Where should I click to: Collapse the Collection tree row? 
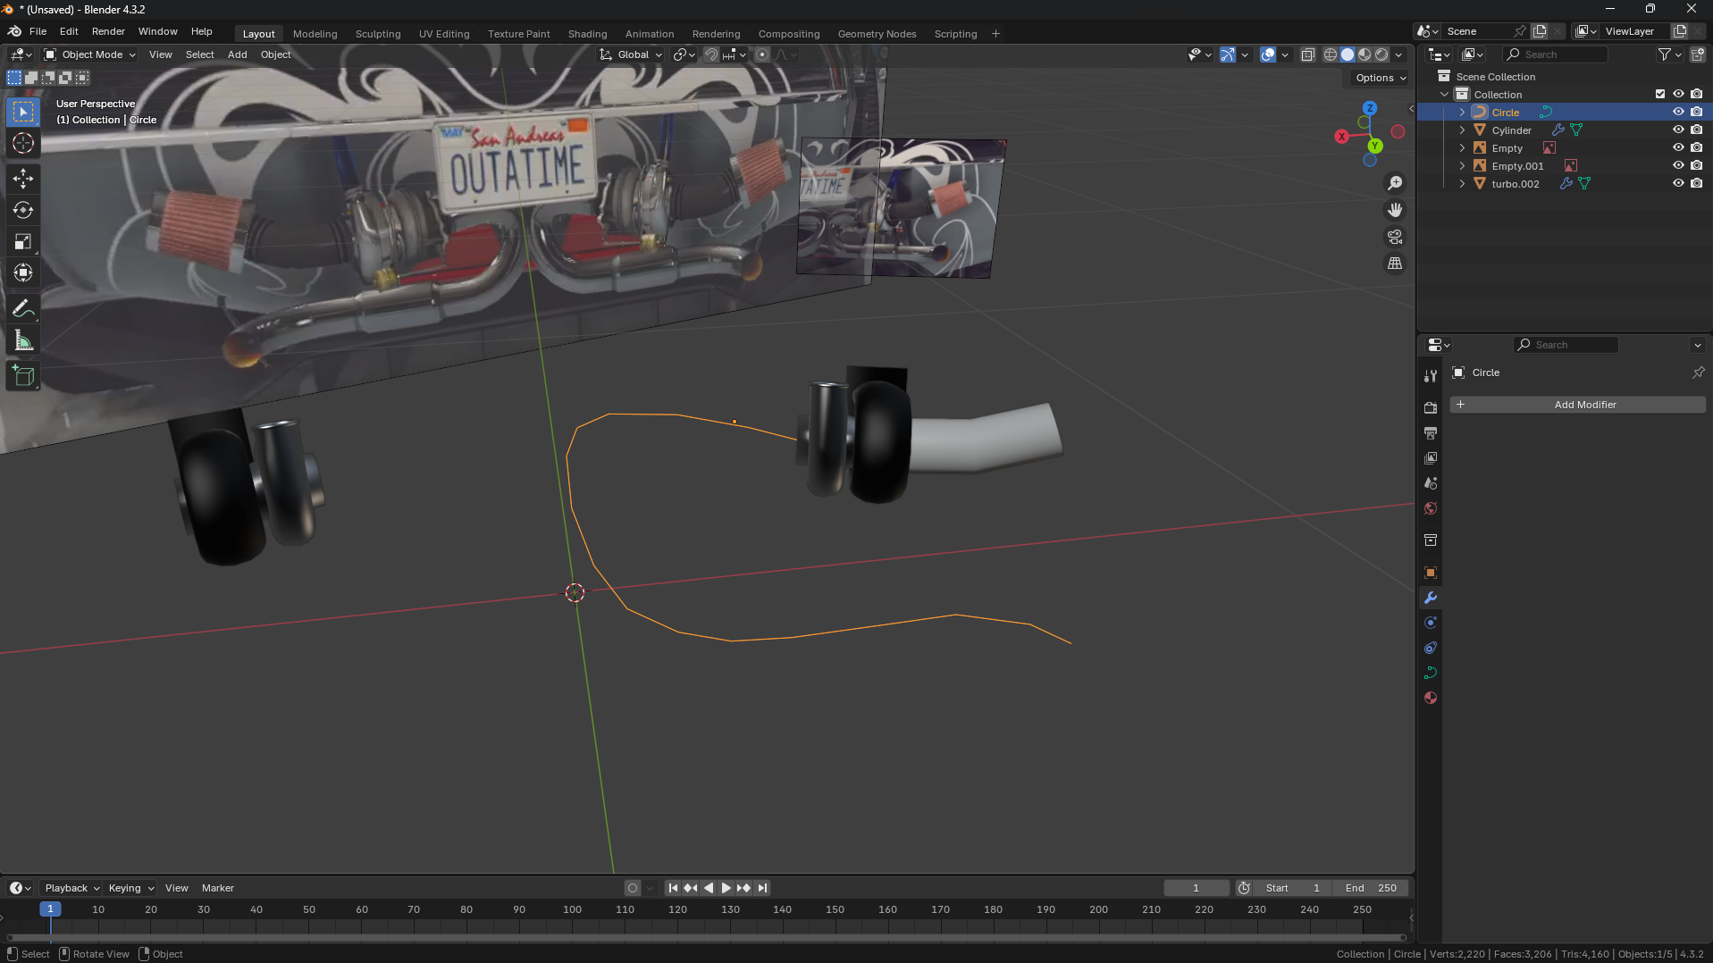1444,94
